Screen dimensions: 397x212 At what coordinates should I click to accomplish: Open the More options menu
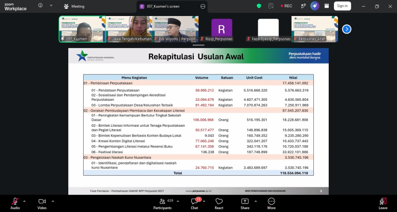pyautogui.click(x=271, y=204)
